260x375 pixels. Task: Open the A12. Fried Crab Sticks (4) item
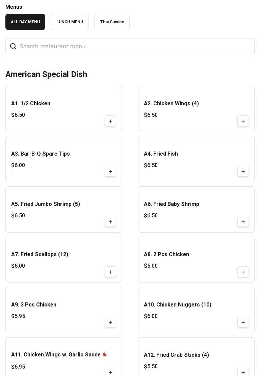tap(176, 355)
